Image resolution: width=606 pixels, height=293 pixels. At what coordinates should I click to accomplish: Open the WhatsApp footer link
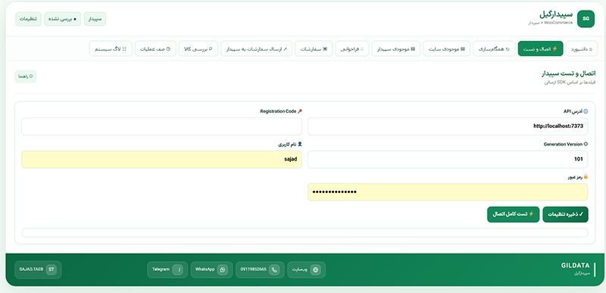pyautogui.click(x=212, y=270)
